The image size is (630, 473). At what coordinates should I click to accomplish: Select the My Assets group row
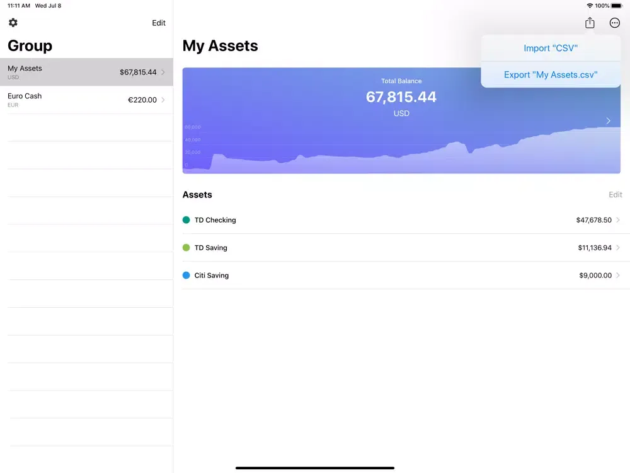tap(86, 72)
